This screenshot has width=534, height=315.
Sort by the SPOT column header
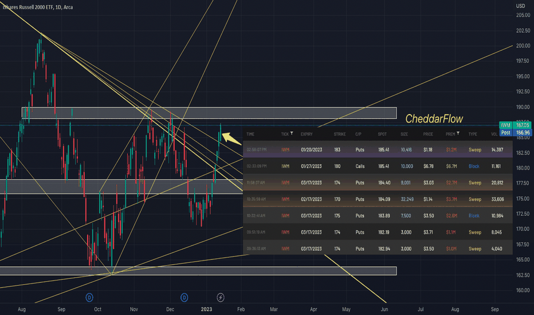pyautogui.click(x=382, y=134)
